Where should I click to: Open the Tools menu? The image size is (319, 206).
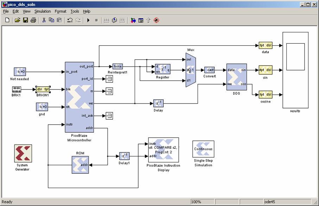point(75,11)
